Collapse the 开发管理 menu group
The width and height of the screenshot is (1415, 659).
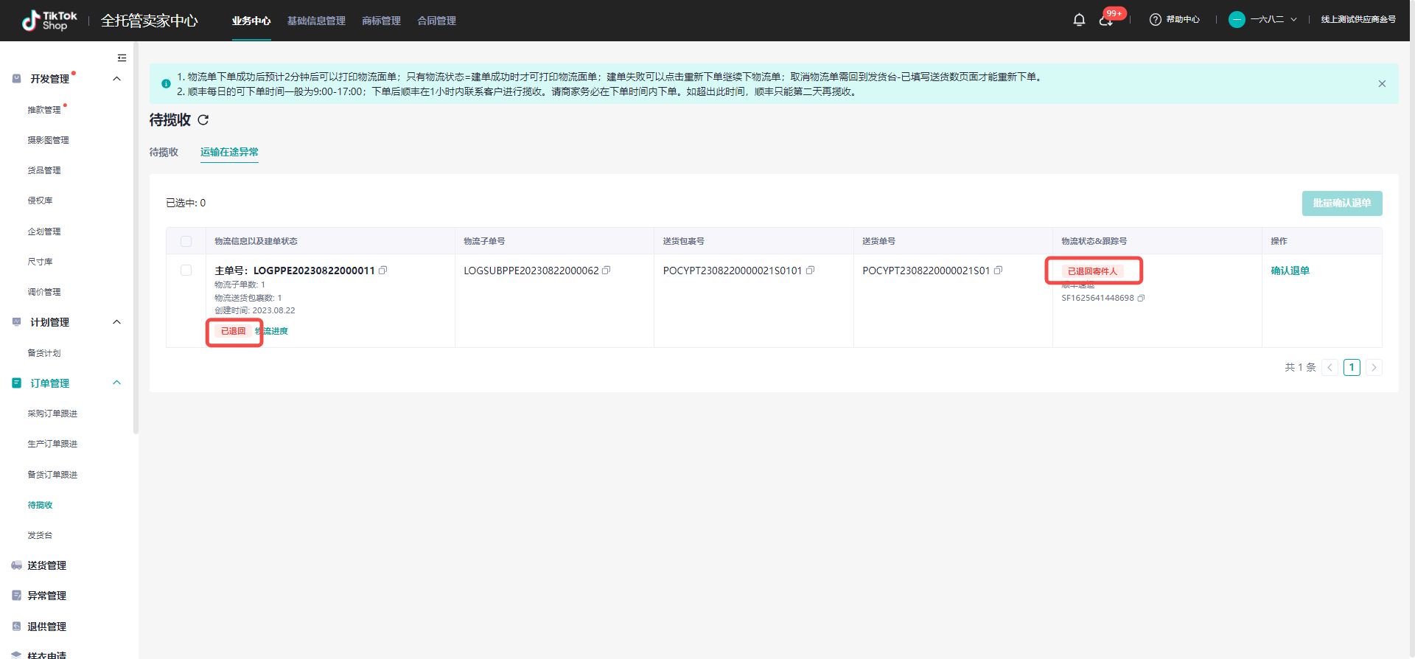116,79
